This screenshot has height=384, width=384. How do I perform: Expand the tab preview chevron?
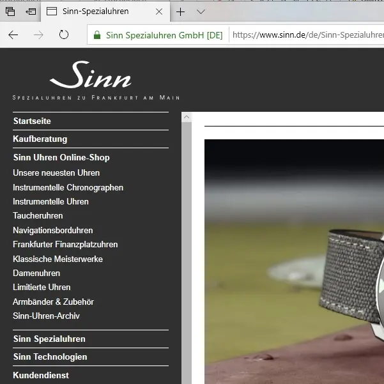coord(201,12)
